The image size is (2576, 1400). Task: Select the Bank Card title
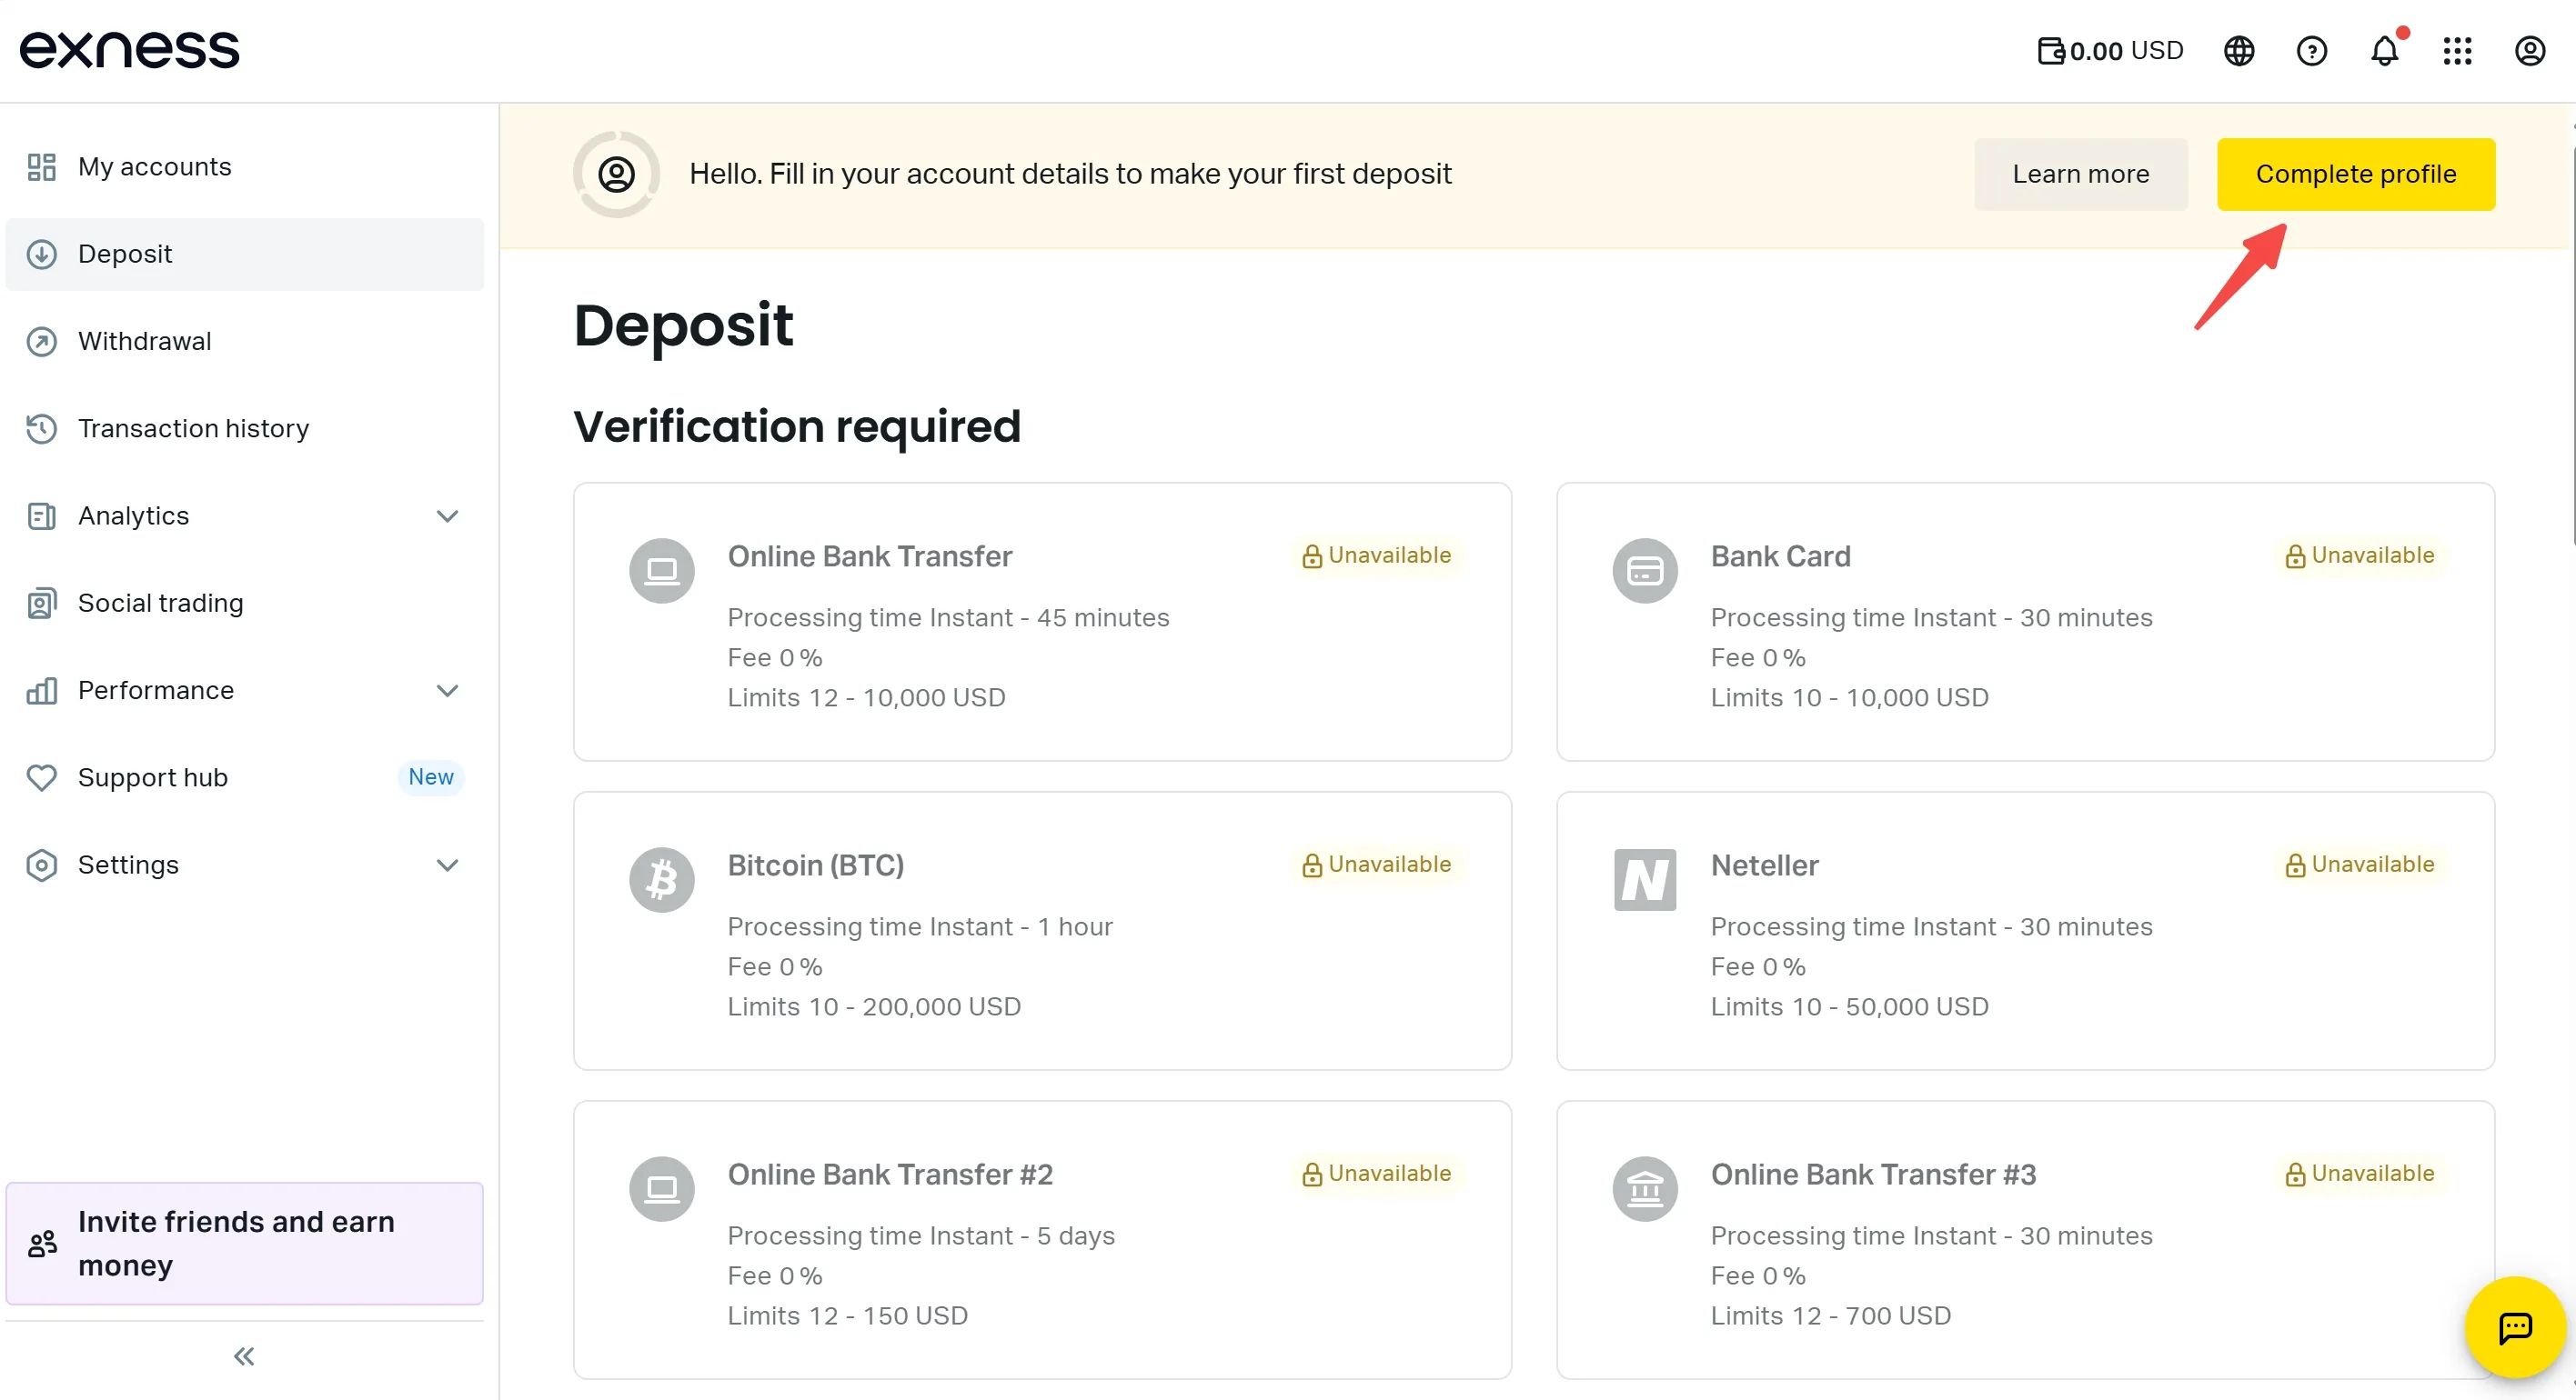point(1780,556)
